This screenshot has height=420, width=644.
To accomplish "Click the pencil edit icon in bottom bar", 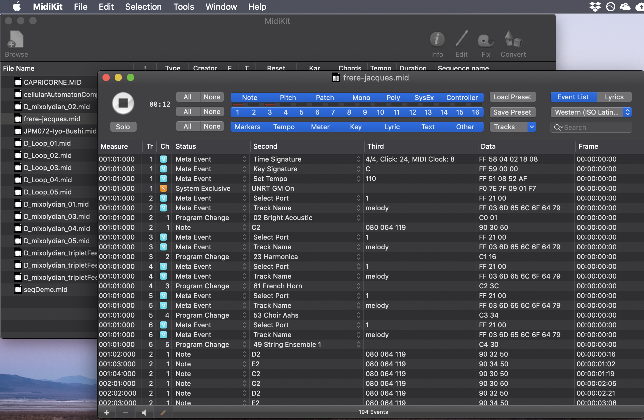I will tap(163, 412).
